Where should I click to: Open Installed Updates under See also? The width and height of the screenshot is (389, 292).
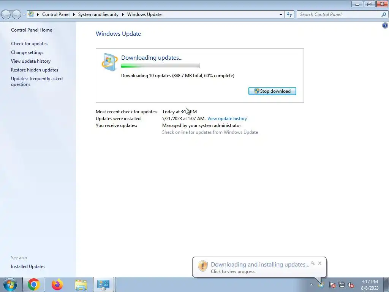[28, 267]
